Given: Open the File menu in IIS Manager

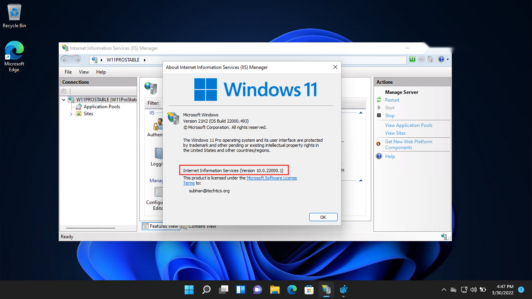Looking at the screenshot, I should point(68,72).
